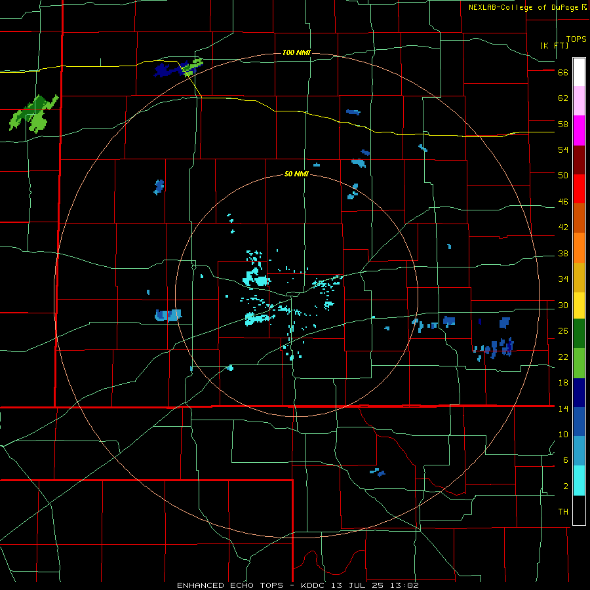
Task: Click the "100 NMI" range ring label
Action: (296, 52)
